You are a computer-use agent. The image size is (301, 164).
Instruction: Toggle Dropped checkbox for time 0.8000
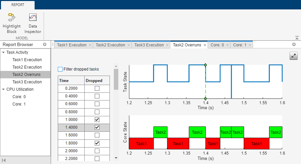97,112
